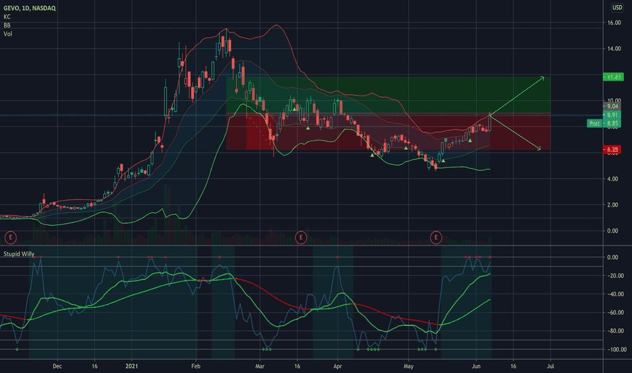The image size is (632, 373).
Task: Select the green profit zone of position tool
Action: tap(388, 95)
